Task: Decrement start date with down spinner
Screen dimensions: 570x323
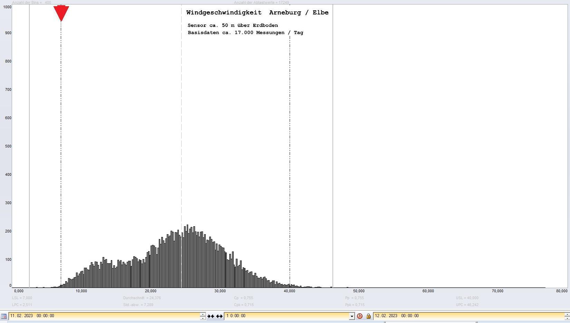Action: pos(203,318)
